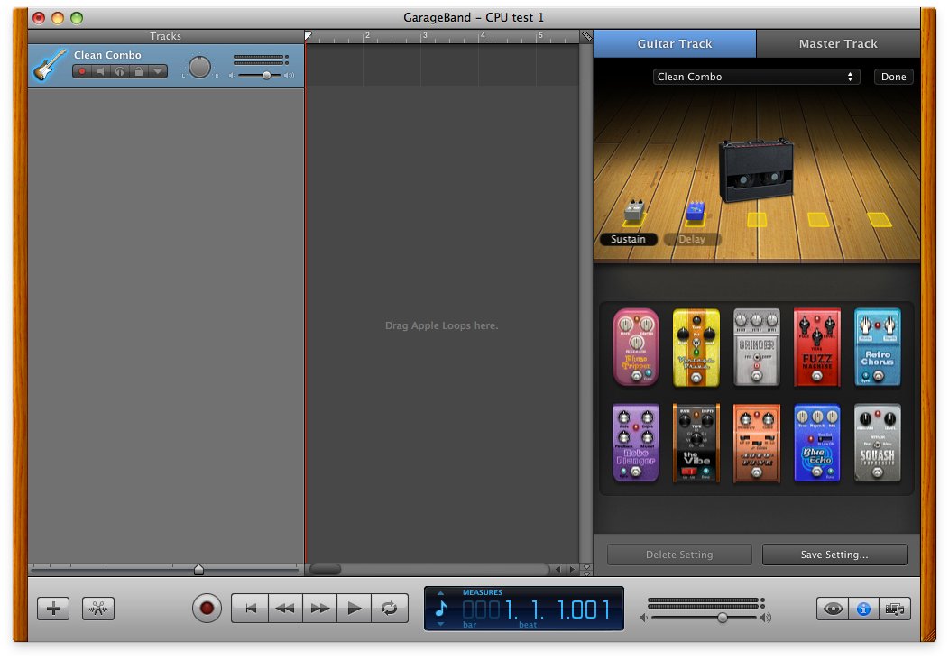Click the Delay pedal label

(x=692, y=239)
